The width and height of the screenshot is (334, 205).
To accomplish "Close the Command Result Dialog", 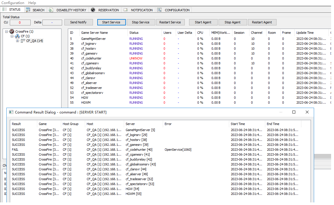I will pyautogui.click(x=307, y=112).
